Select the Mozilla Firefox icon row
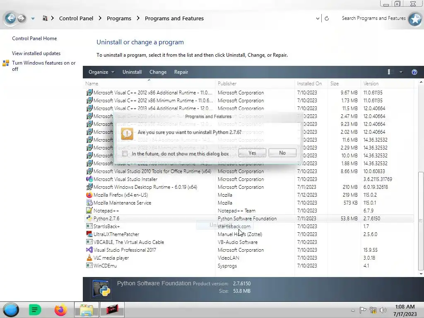Viewport: 424px width, 318px height. point(89,195)
